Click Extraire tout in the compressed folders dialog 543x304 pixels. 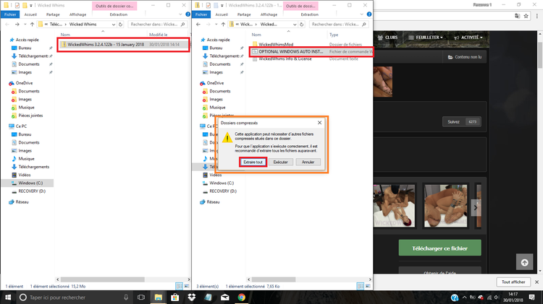pyautogui.click(x=253, y=162)
